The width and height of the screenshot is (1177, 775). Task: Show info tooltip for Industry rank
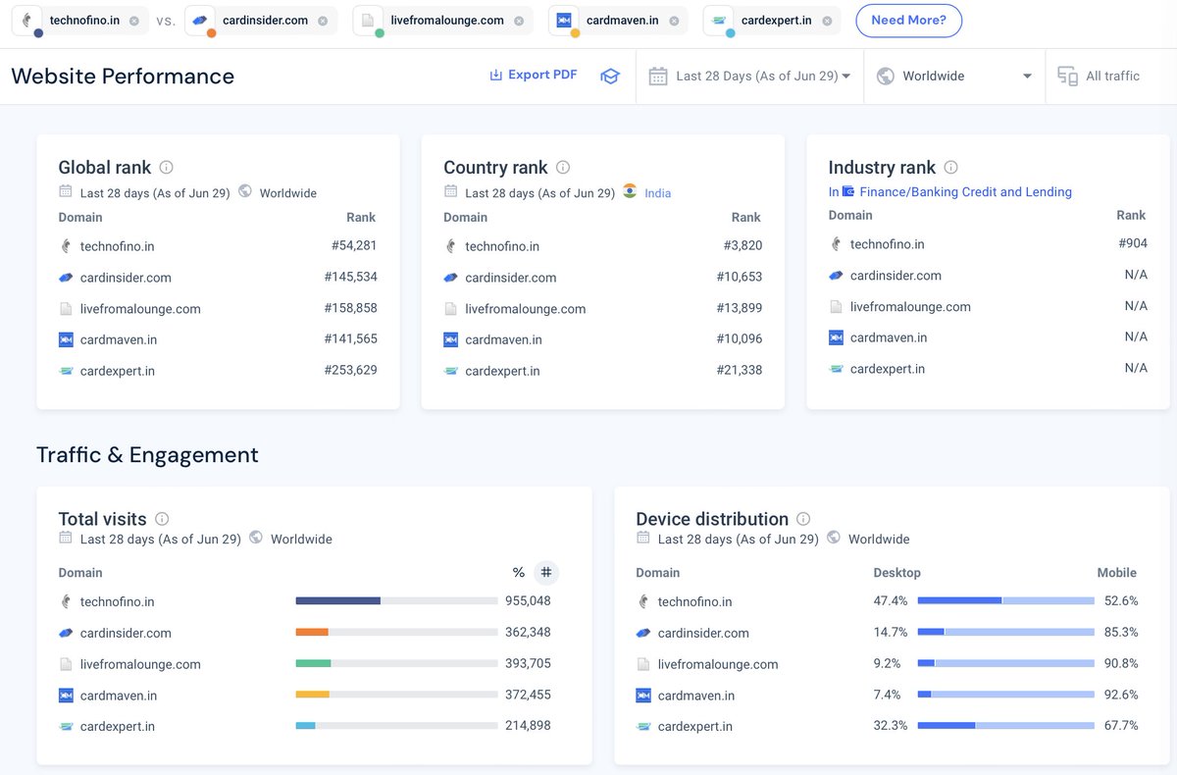click(950, 168)
